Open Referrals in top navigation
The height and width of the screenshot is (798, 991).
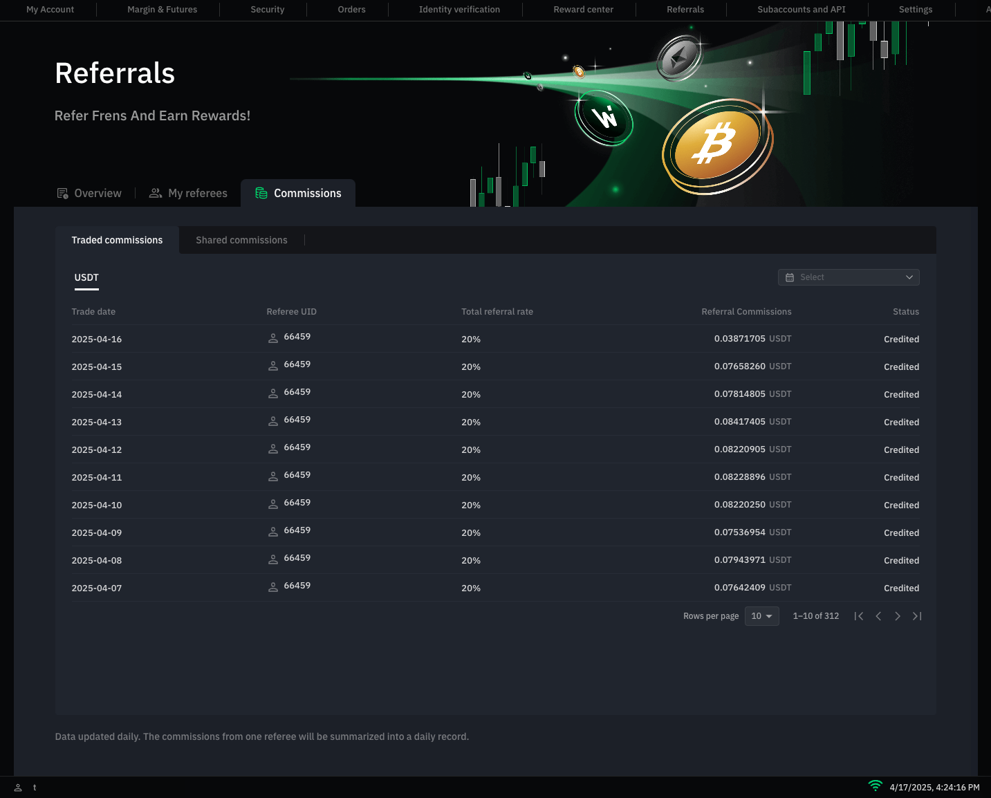685,10
